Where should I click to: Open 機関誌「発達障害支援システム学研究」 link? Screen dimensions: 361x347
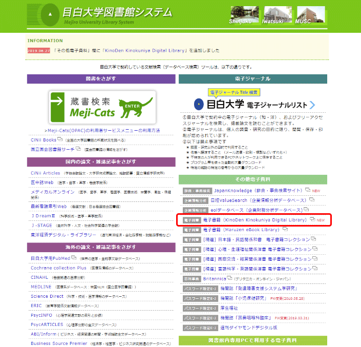(x=259, y=289)
